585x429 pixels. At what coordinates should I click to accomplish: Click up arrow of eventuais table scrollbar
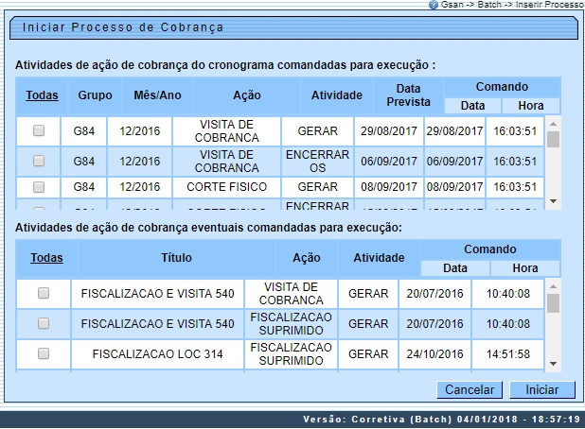[553, 286]
